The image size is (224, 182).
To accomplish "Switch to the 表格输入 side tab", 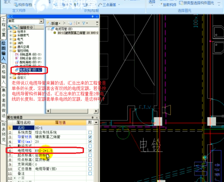I will pos(3,74).
